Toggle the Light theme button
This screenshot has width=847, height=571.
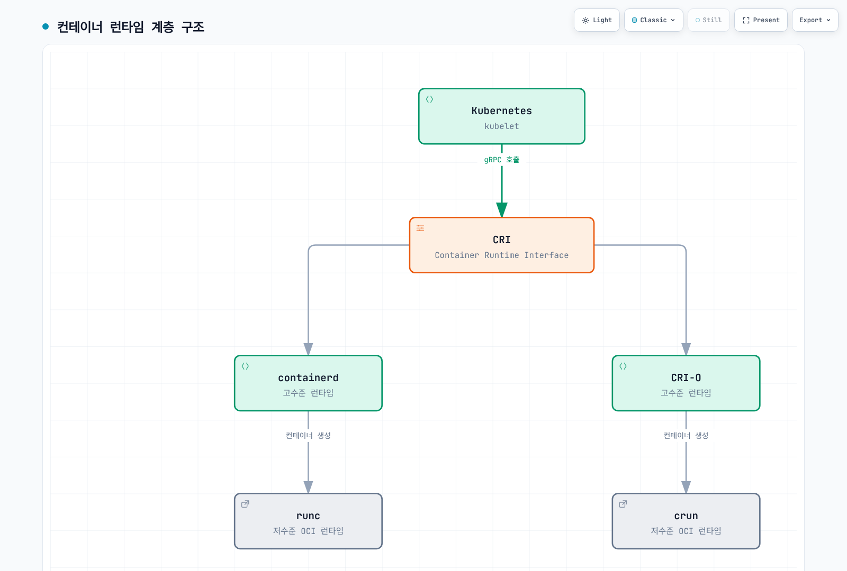pyautogui.click(x=597, y=20)
